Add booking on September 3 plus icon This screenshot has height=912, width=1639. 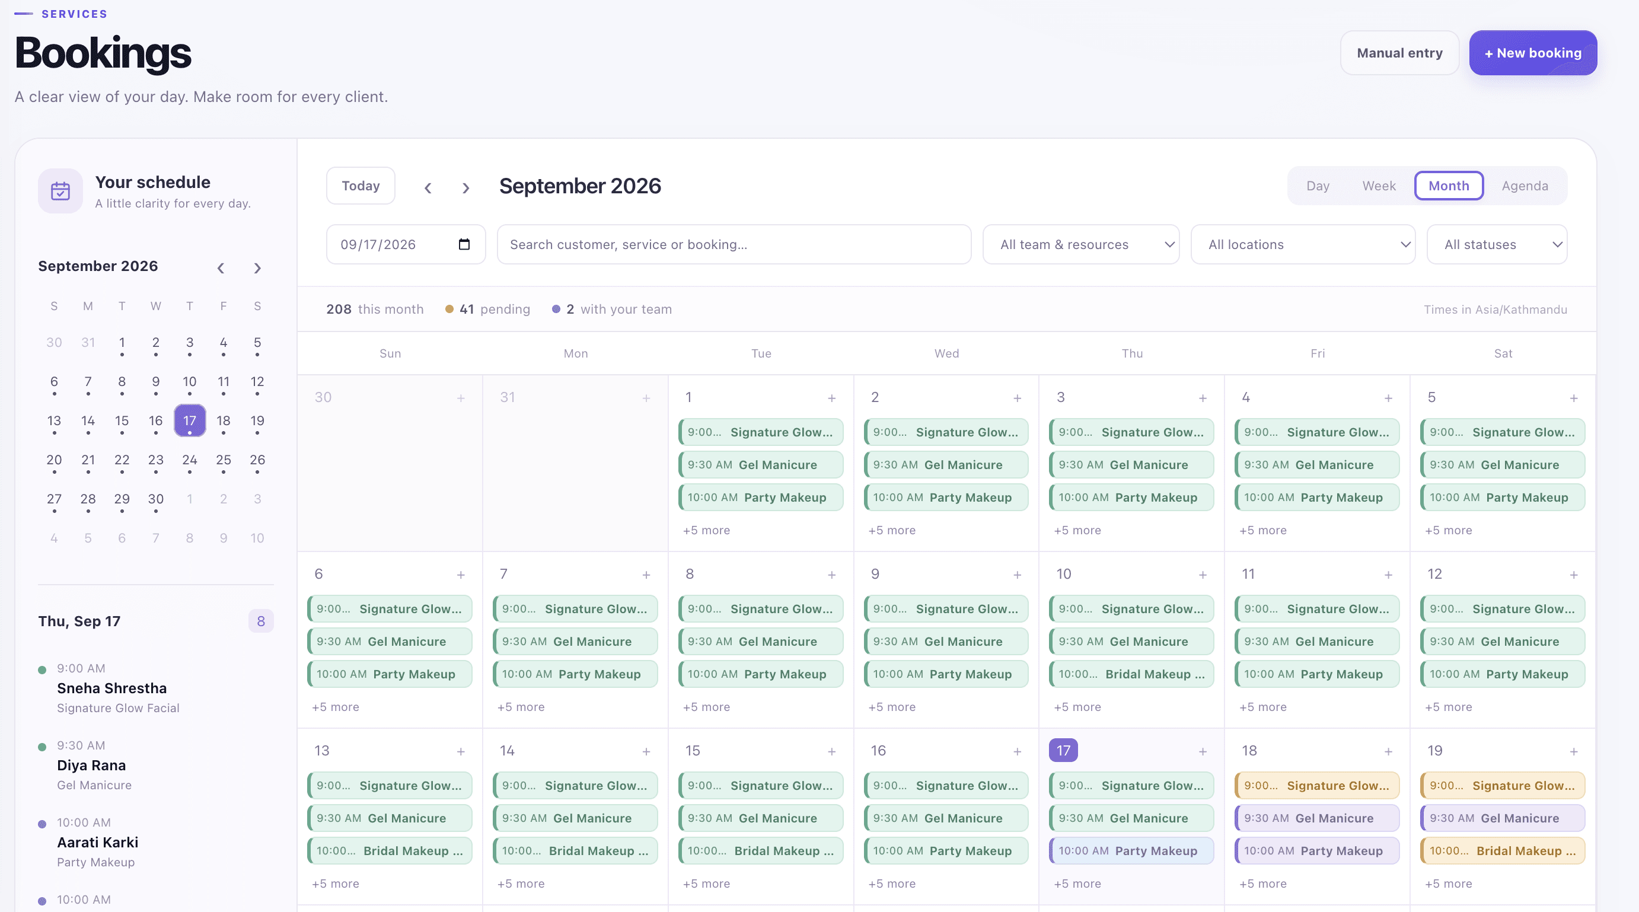[1203, 398]
